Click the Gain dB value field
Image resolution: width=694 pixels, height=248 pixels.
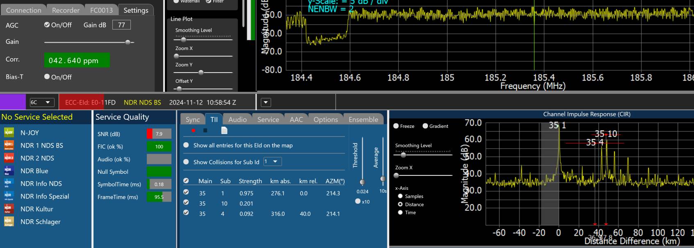(121, 25)
